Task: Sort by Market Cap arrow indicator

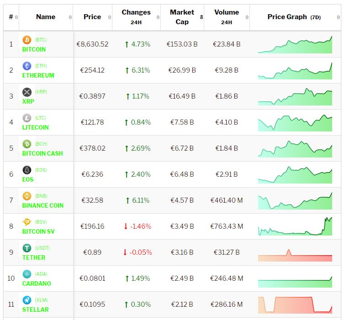Action: [x=201, y=17]
